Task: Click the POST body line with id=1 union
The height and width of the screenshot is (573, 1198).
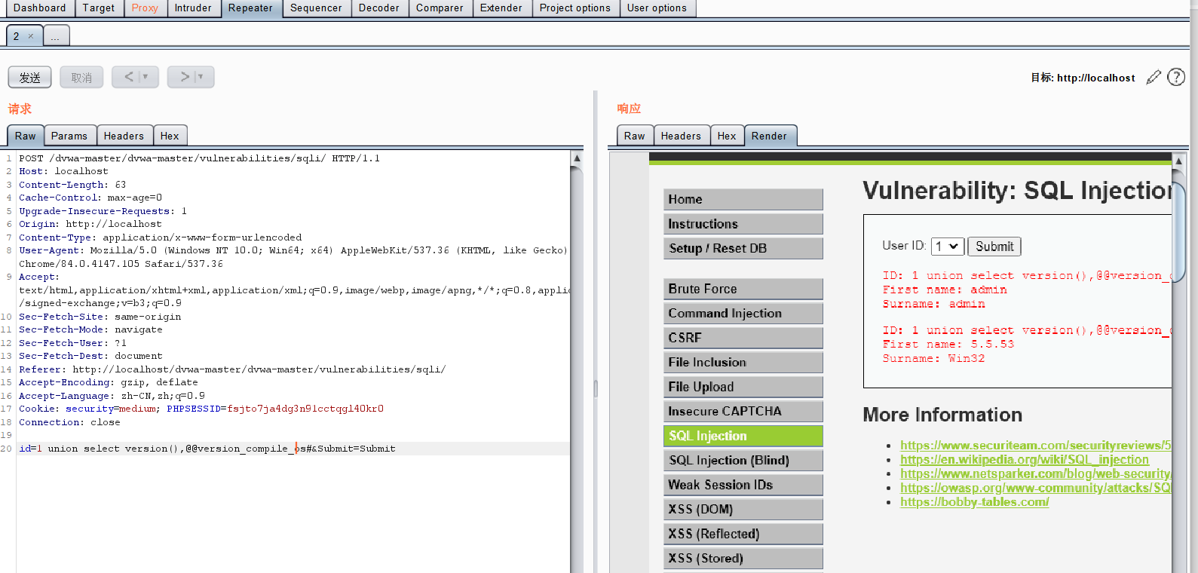Action: click(x=207, y=449)
